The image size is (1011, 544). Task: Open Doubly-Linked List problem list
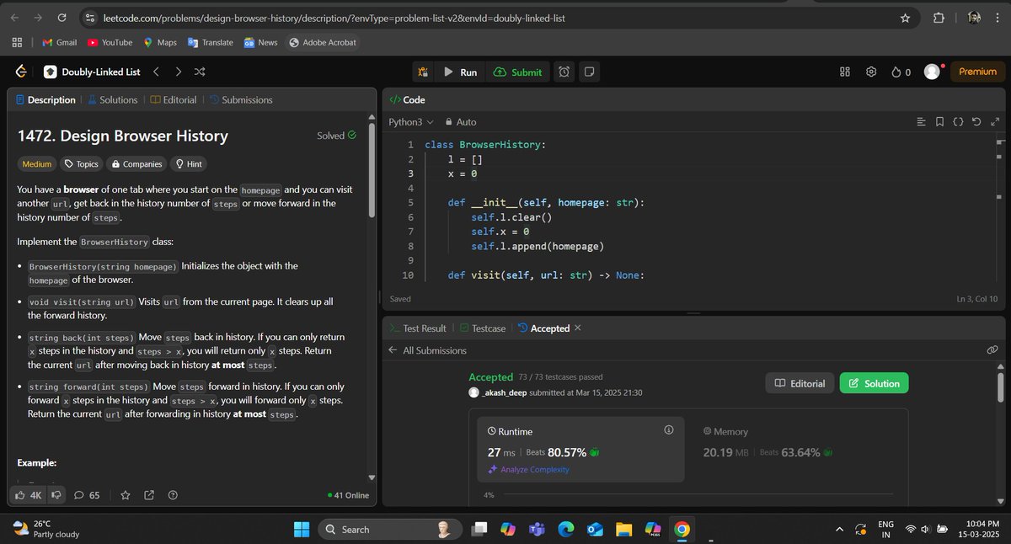click(93, 72)
